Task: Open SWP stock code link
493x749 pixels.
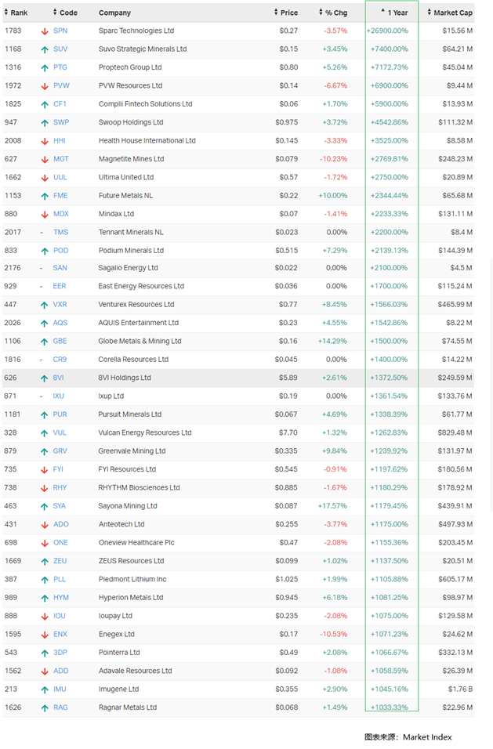Action: pyautogui.click(x=61, y=122)
